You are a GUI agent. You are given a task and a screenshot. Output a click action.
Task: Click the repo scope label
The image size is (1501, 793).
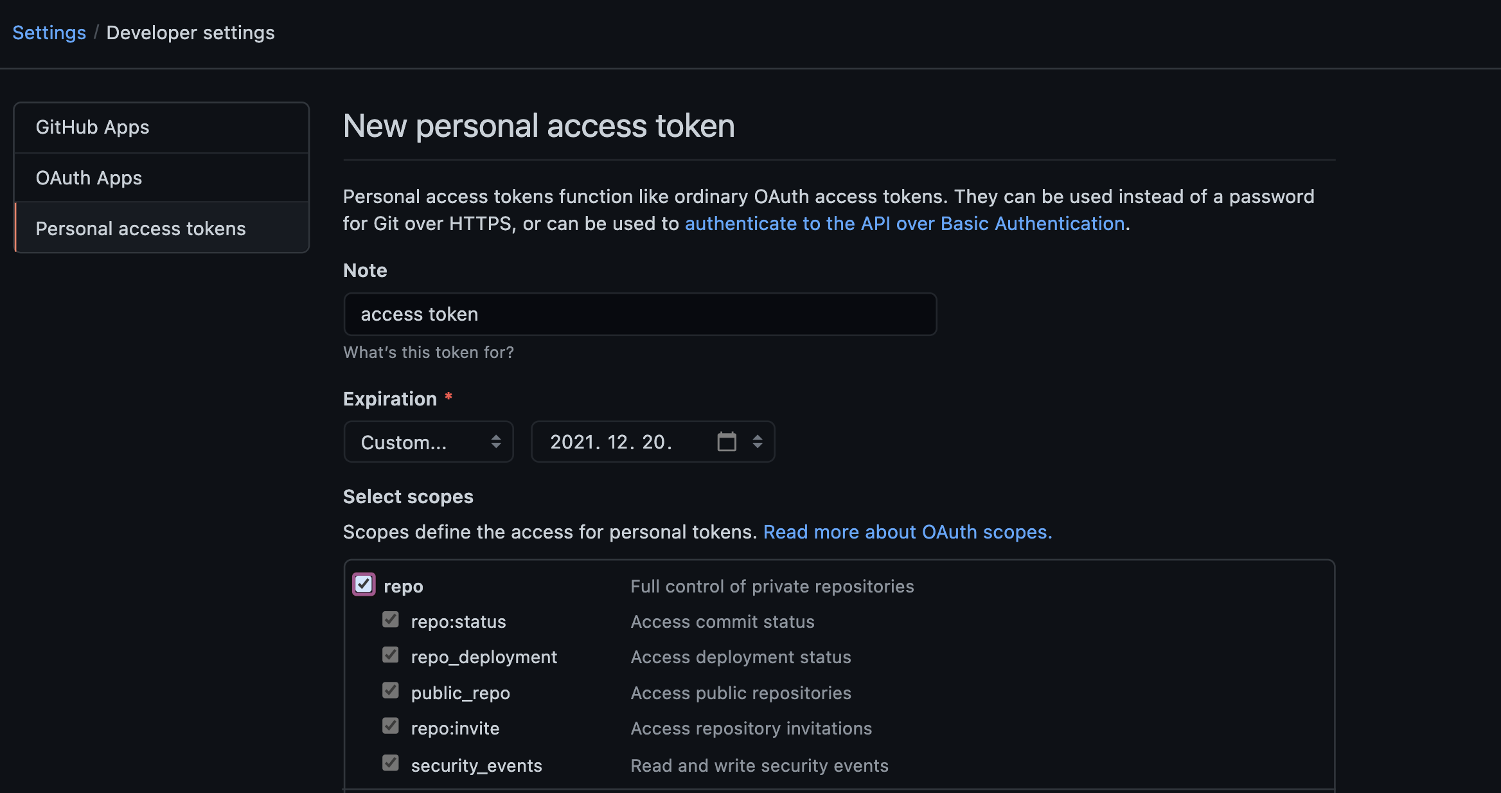pyautogui.click(x=404, y=586)
